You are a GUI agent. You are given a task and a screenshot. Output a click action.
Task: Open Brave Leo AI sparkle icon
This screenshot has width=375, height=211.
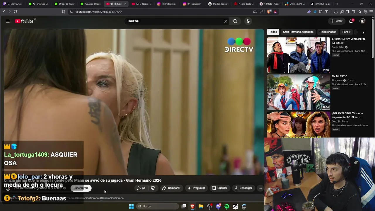click(359, 12)
